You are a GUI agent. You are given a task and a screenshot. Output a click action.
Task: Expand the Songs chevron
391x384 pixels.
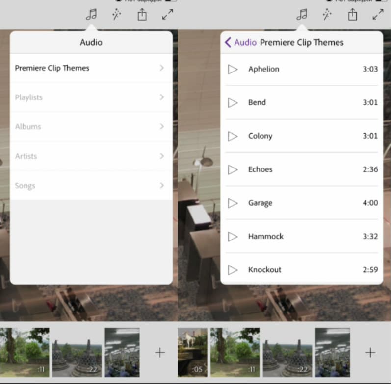pyautogui.click(x=162, y=185)
